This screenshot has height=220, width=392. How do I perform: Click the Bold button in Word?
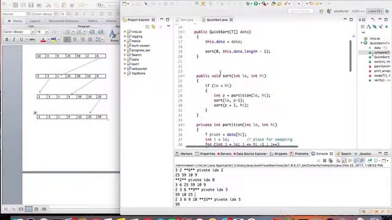tap(7, 39)
